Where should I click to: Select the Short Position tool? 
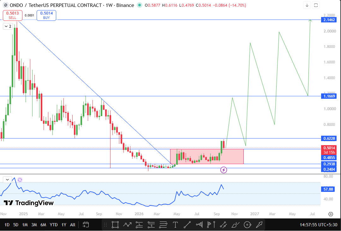pos(151,224)
